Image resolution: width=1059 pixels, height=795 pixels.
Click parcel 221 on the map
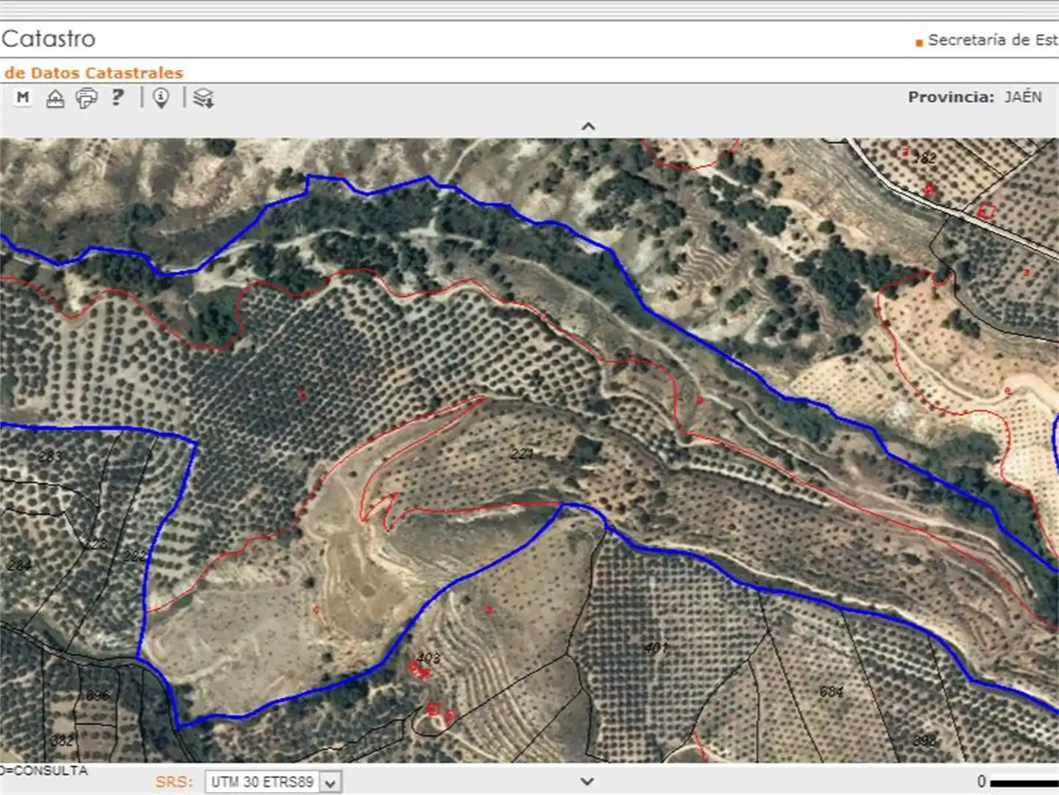coord(522,454)
